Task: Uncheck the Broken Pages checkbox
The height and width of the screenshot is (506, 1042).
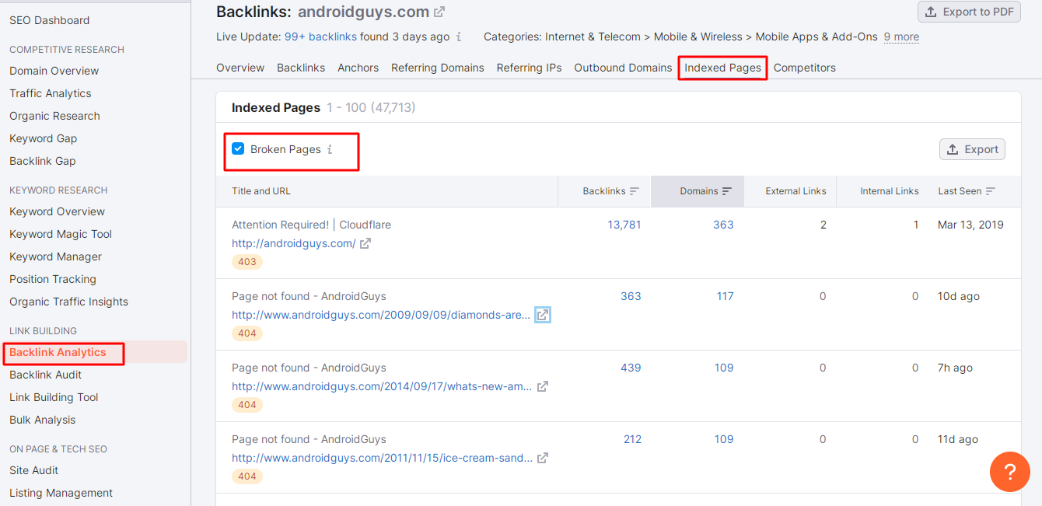Action: coord(238,148)
